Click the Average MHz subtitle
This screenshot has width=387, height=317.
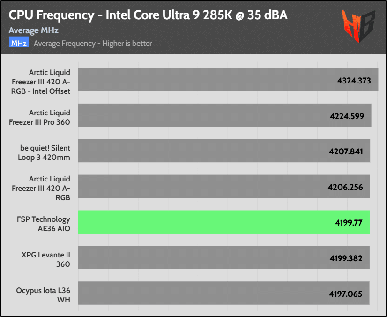[x=34, y=30]
